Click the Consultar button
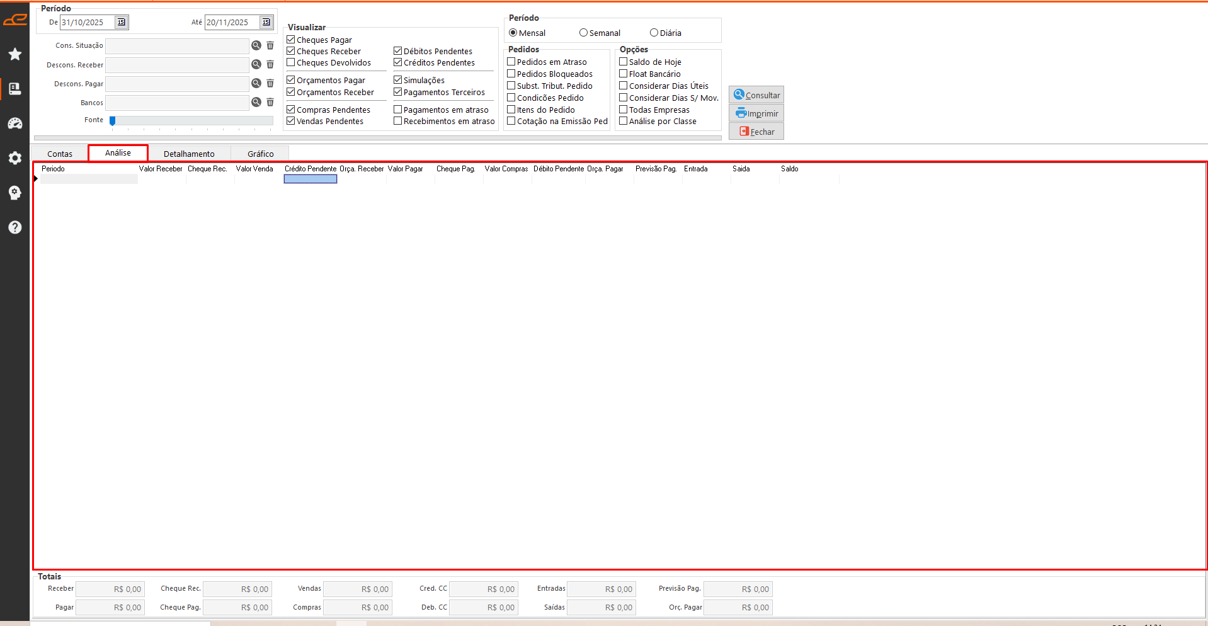The width and height of the screenshot is (1208, 626). (756, 95)
